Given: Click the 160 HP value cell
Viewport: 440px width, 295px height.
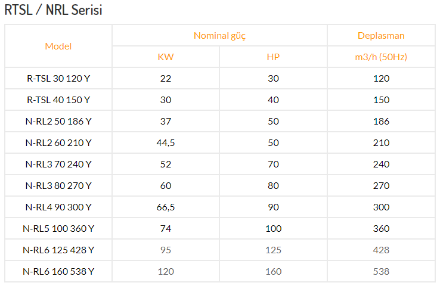Looking at the screenshot, I should point(273,271).
